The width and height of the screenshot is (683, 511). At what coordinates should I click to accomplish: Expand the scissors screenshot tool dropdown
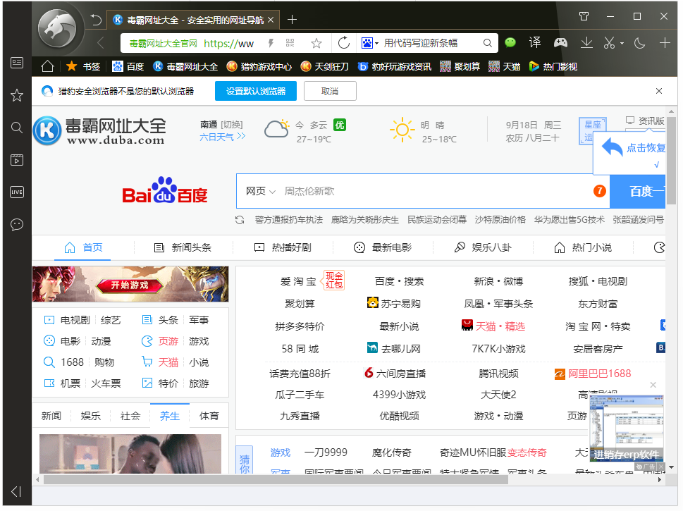[x=622, y=44]
